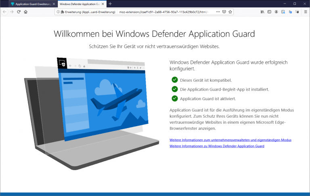Save page to Pocket

224,12
